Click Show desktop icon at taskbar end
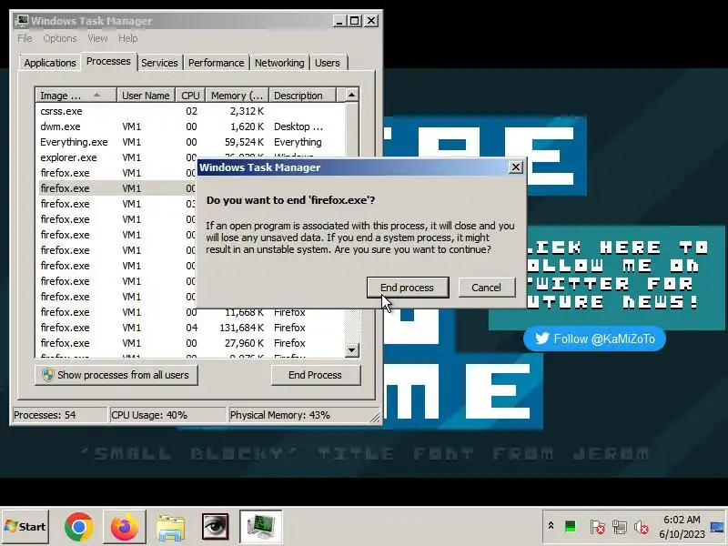This screenshot has height=546, width=728. [718, 527]
